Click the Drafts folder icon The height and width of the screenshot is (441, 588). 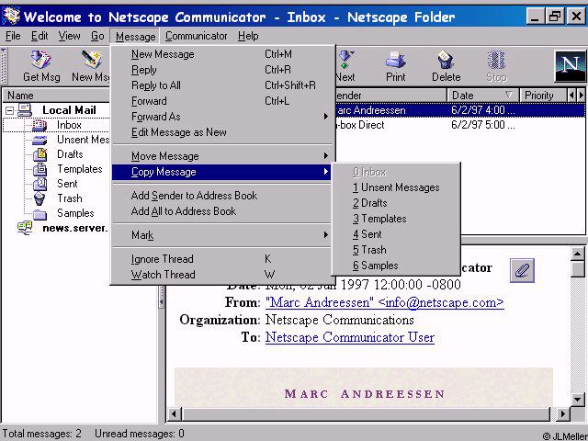coord(40,154)
